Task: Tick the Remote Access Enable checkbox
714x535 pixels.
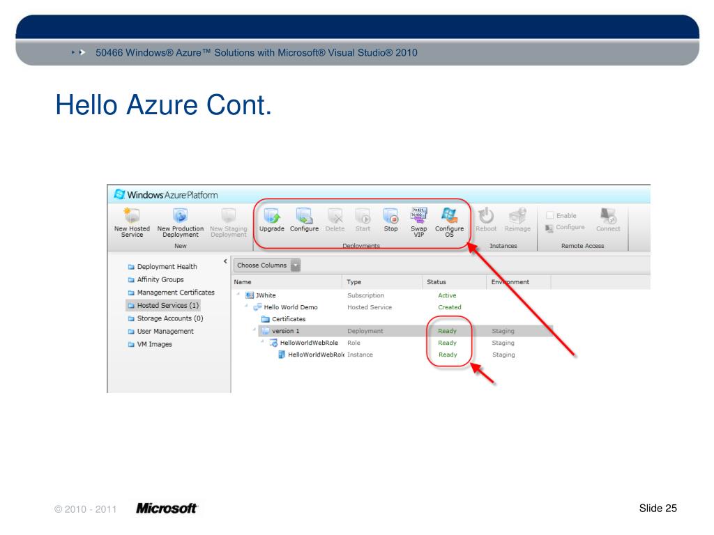Action: tap(549, 215)
